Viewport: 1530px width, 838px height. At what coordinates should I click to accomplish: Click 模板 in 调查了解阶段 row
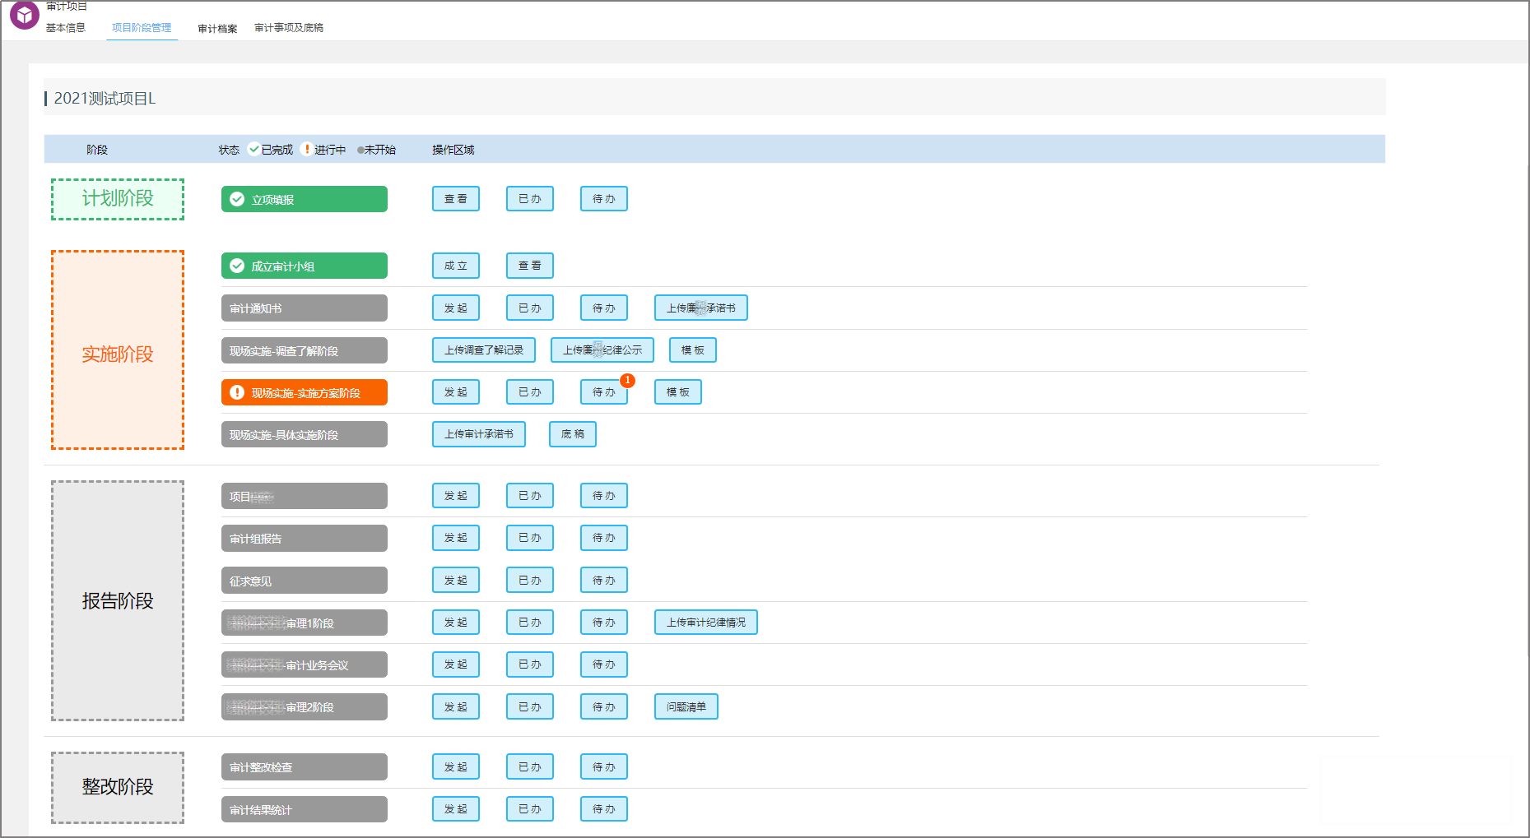pos(693,350)
